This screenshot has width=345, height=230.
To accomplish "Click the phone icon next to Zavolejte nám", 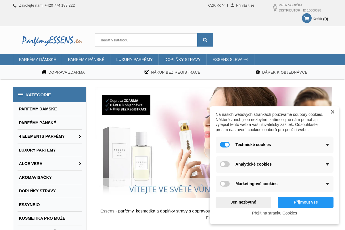I will [x=15, y=5].
